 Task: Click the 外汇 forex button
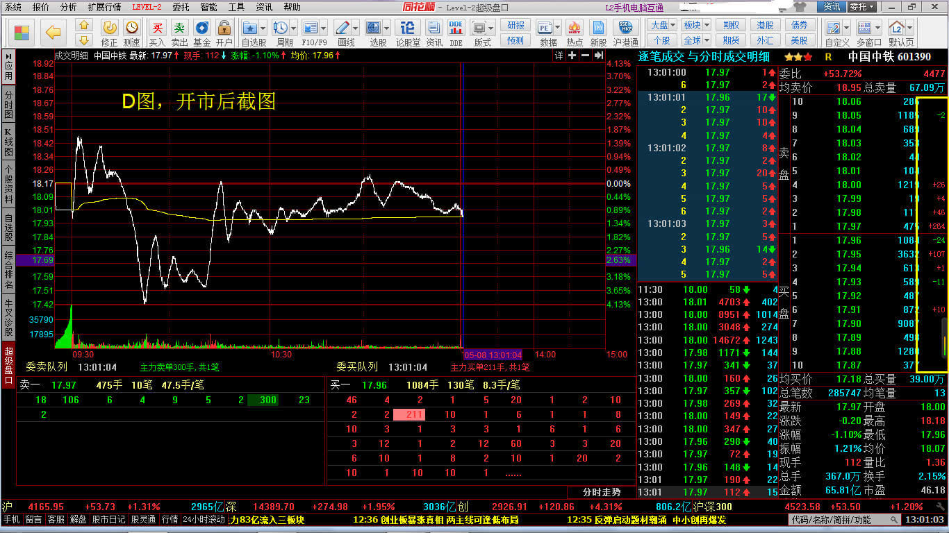766,40
